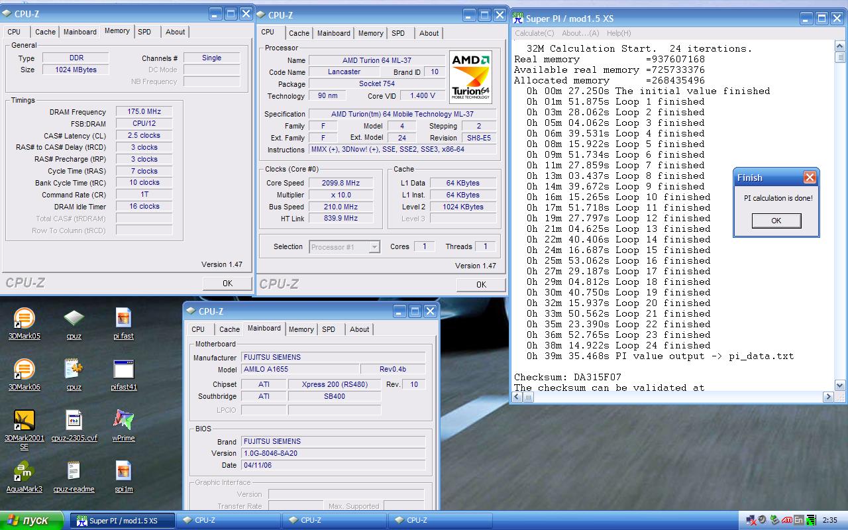848x530 pixels.
Task: Click Super PI vertical scrollbar down arrow
Action: (x=840, y=385)
